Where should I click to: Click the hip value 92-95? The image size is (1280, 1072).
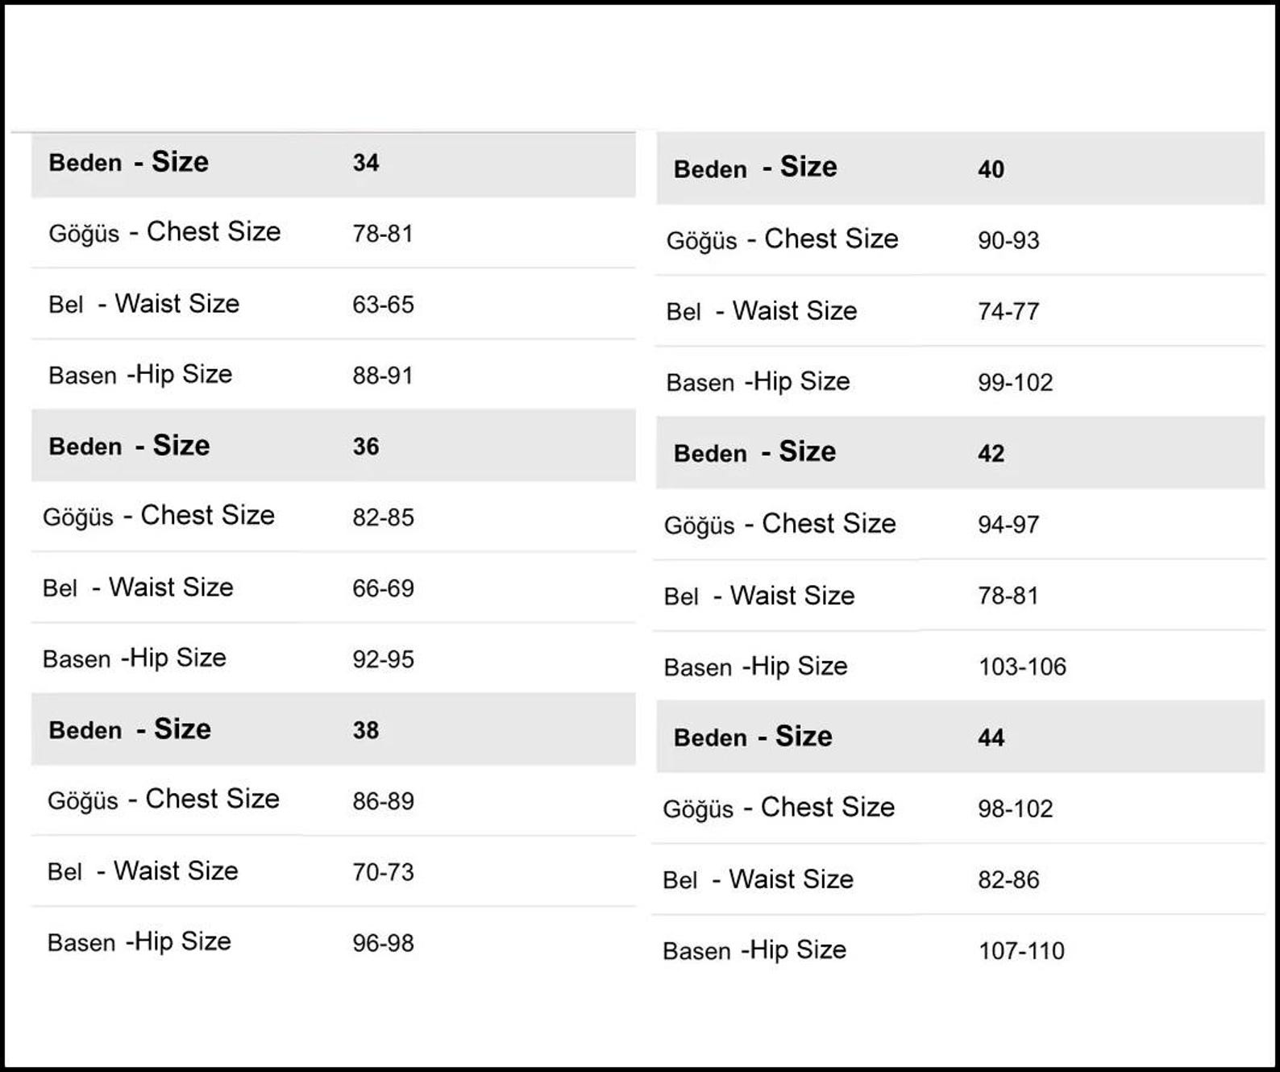pyautogui.click(x=383, y=659)
